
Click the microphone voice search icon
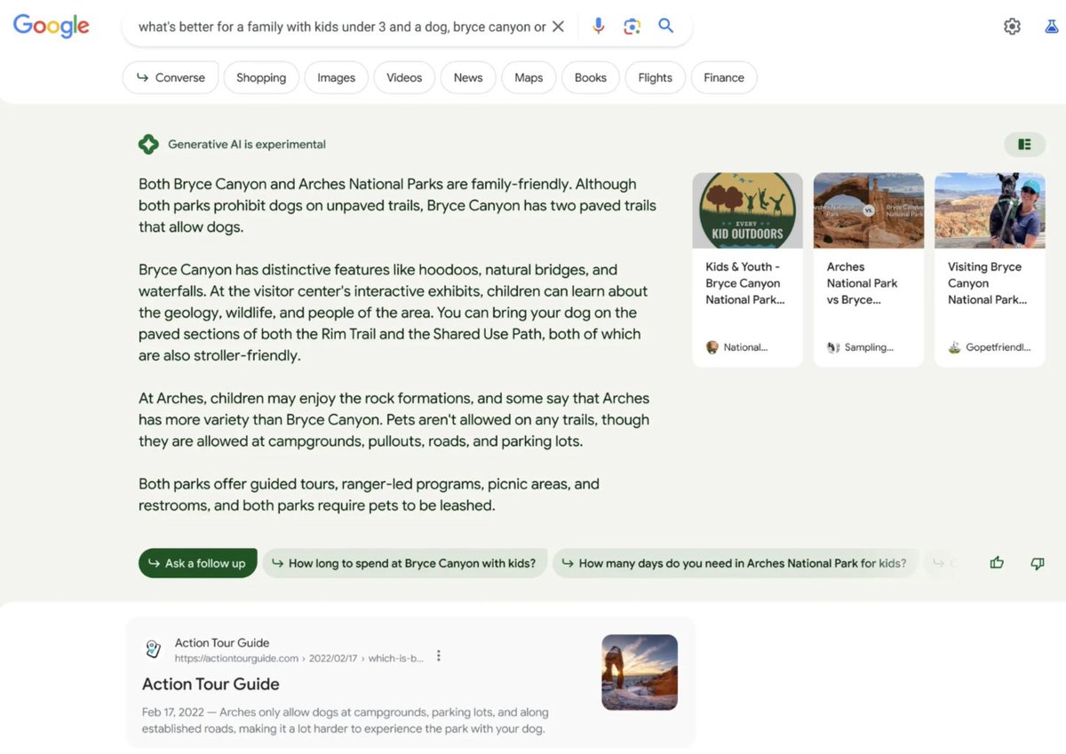pos(598,26)
